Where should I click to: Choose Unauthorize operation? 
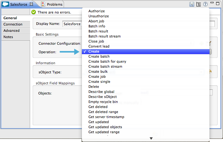click(146, 16)
